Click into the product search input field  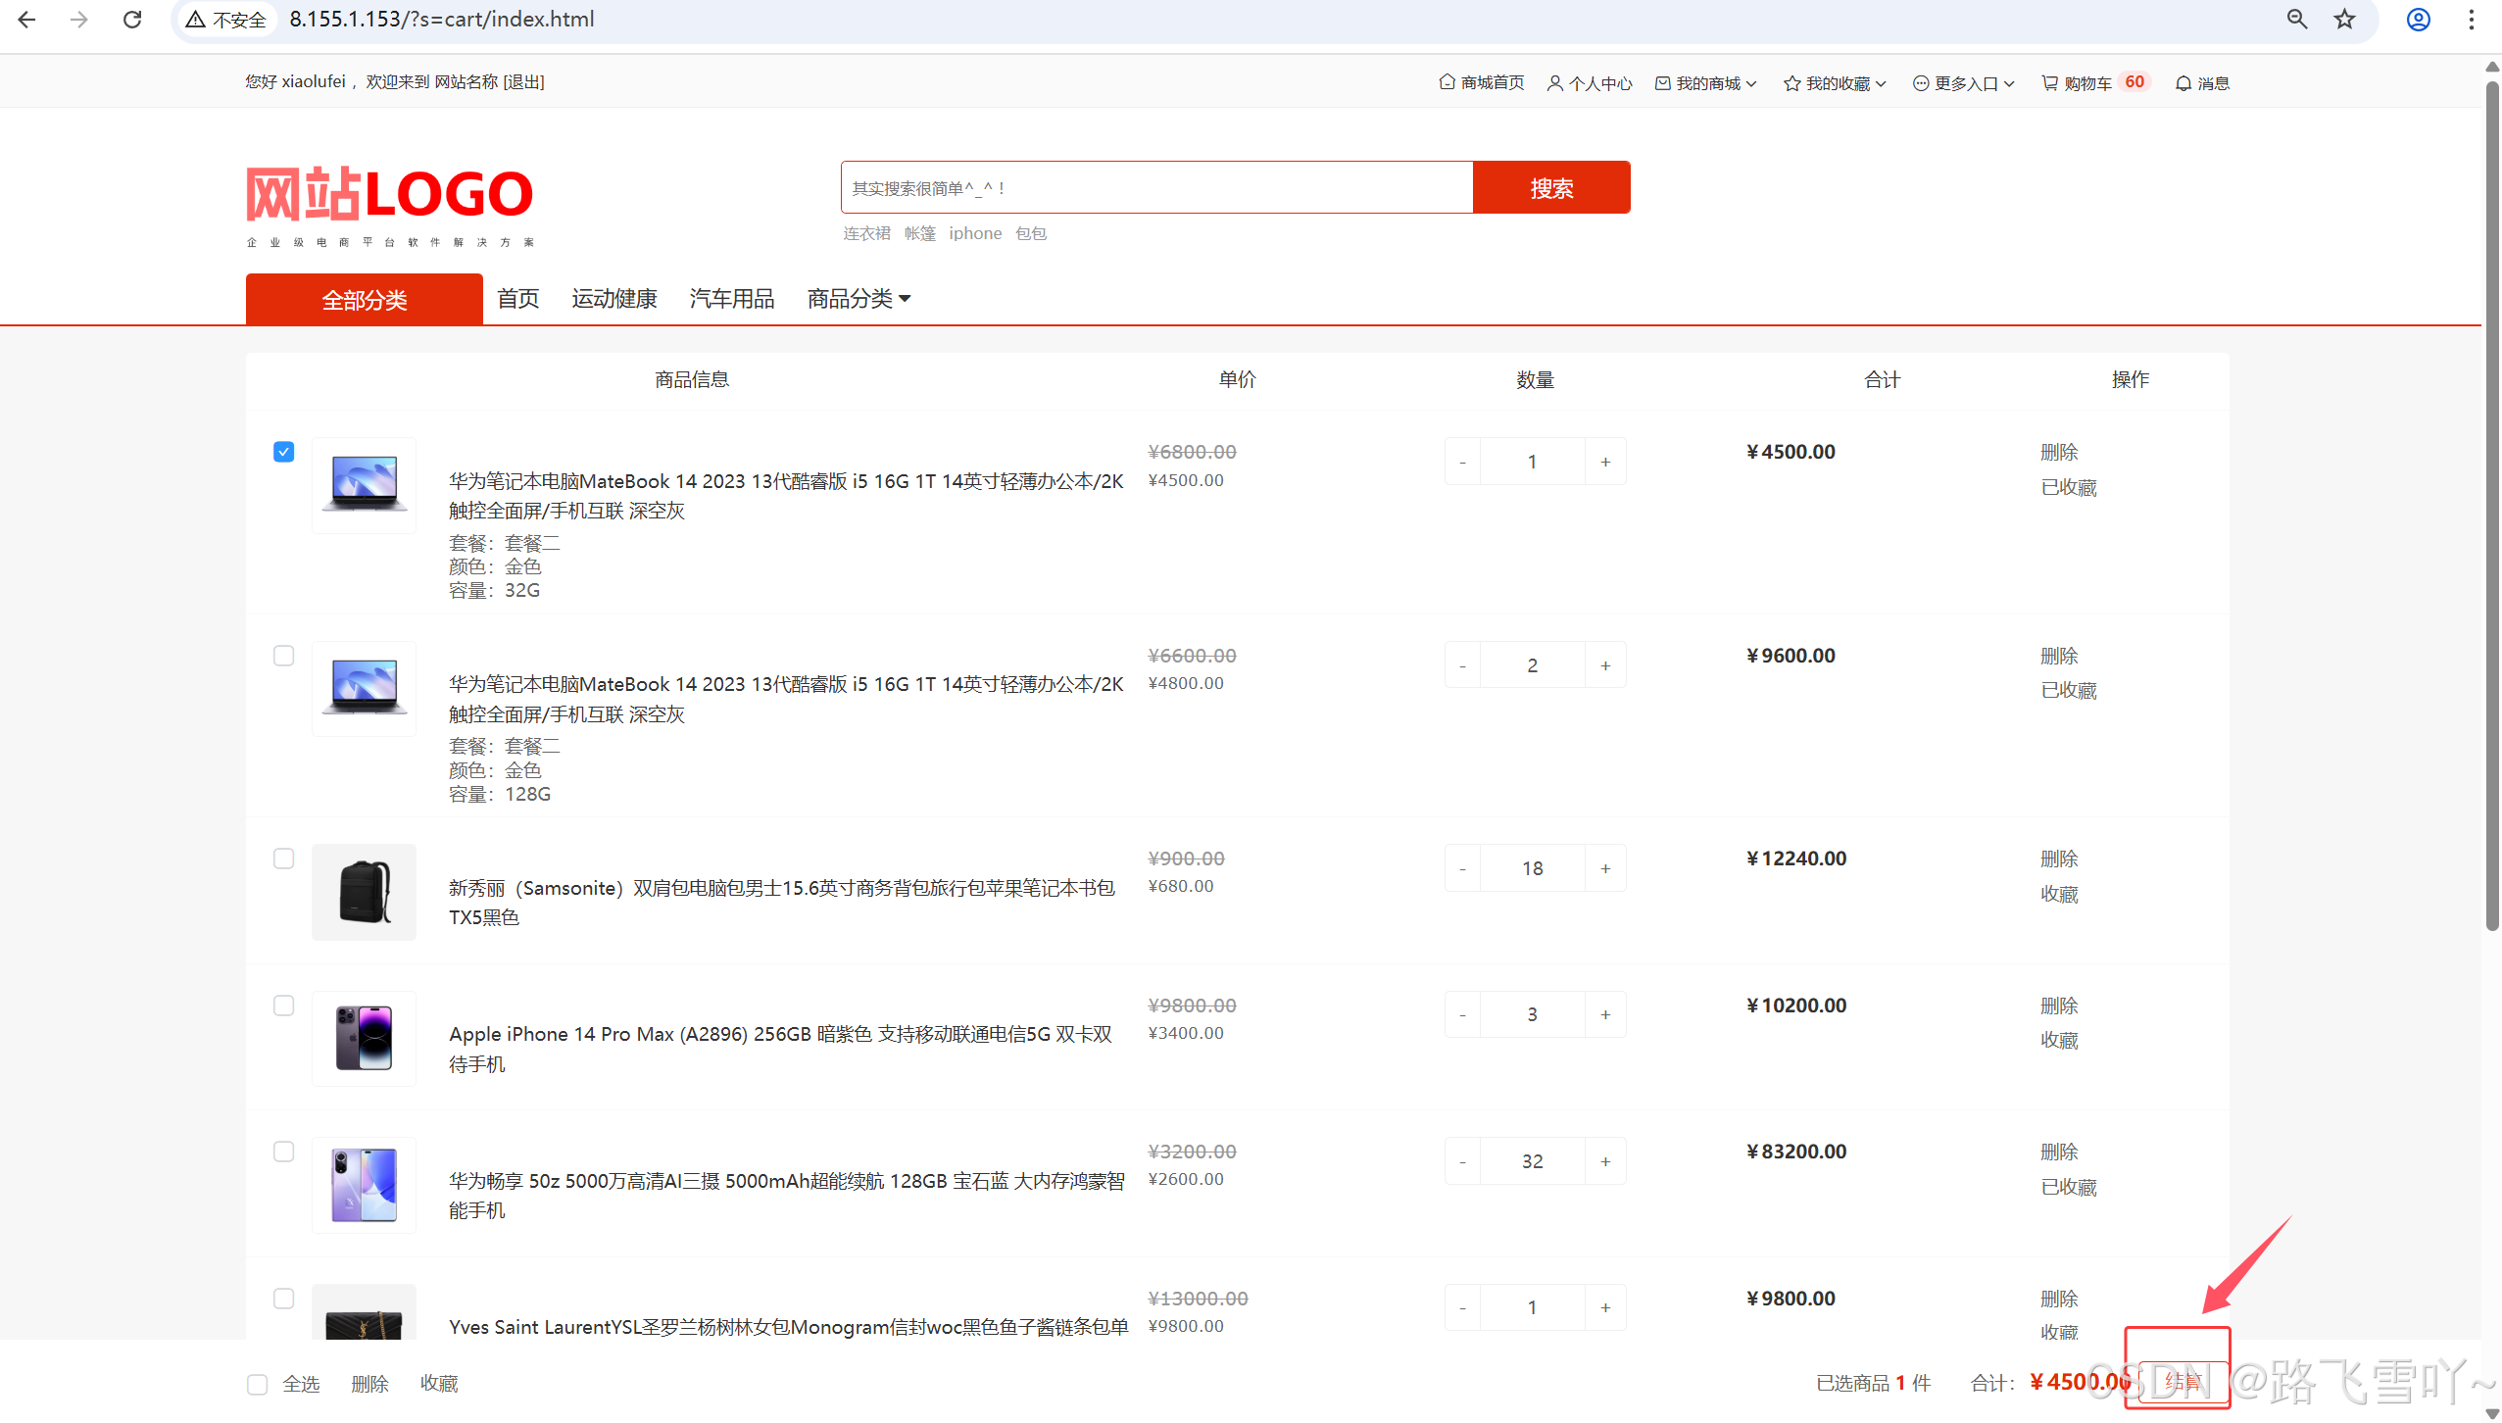pyautogui.click(x=1156, y=187)
